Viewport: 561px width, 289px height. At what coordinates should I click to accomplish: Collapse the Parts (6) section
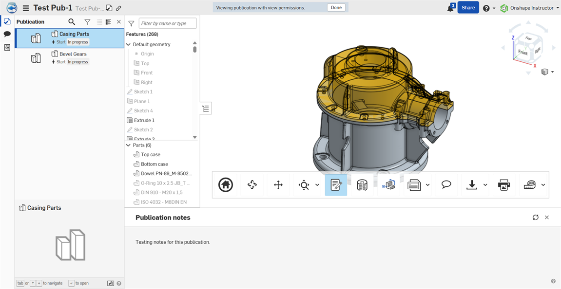click(x=129, y=145)
